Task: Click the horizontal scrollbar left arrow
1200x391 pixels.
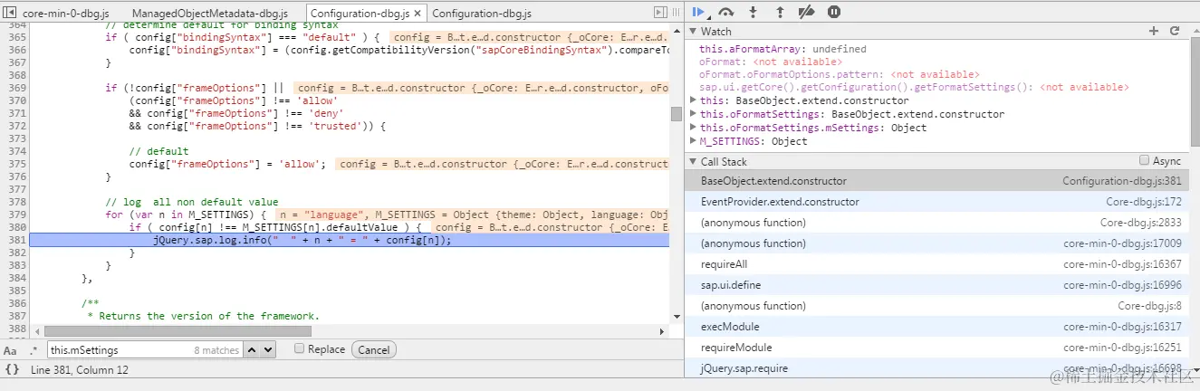Action: coord(36,331)
